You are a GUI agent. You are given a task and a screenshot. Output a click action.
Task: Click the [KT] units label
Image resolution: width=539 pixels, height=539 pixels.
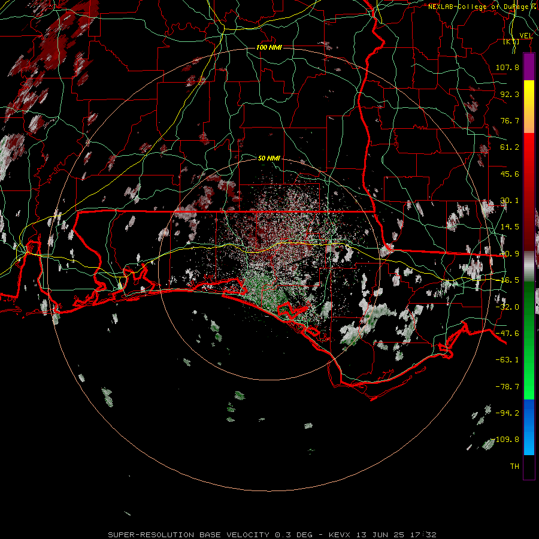point(511,42)
